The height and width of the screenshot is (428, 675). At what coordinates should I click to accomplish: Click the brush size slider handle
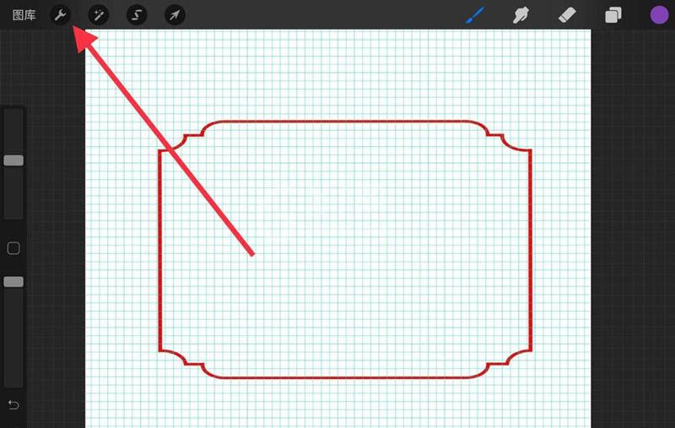click(13, 160)
